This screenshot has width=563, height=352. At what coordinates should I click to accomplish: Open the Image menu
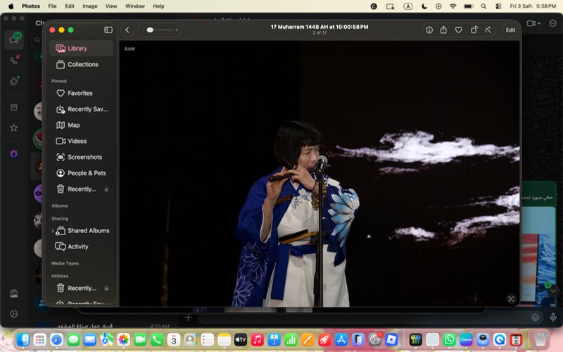tap(90, 6)
